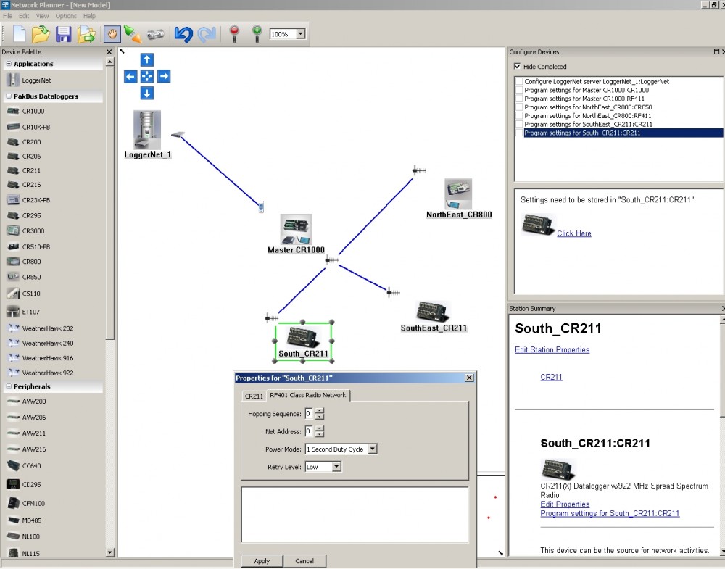Pick the CR800 datalogger from the palette

(x=31, y=262)
